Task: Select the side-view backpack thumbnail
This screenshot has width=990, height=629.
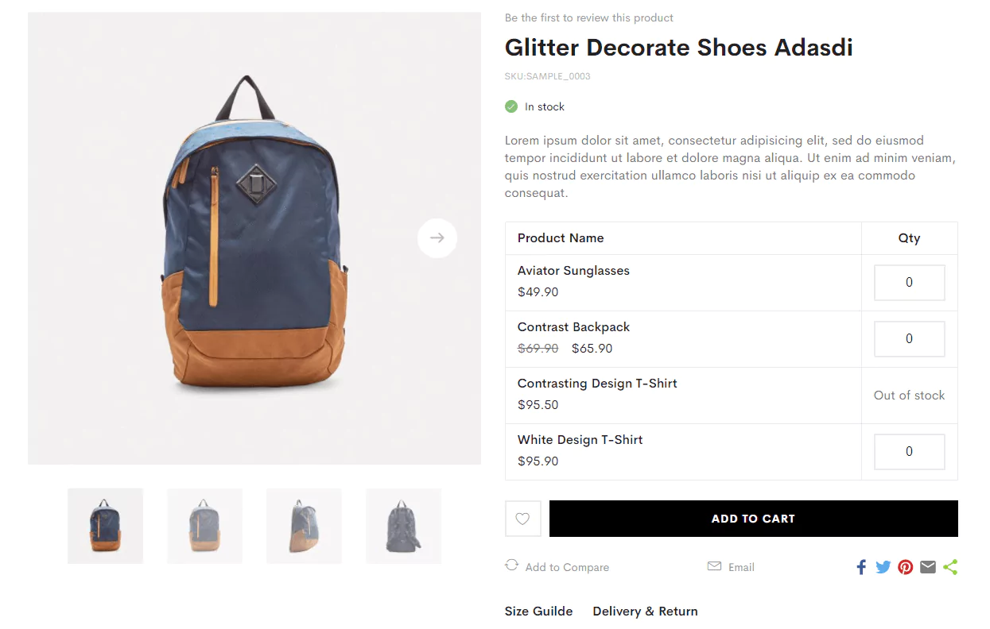Action: click(x=304, y=526)
